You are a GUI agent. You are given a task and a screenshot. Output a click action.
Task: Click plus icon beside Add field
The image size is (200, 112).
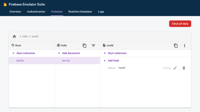[x=105, y=61]
